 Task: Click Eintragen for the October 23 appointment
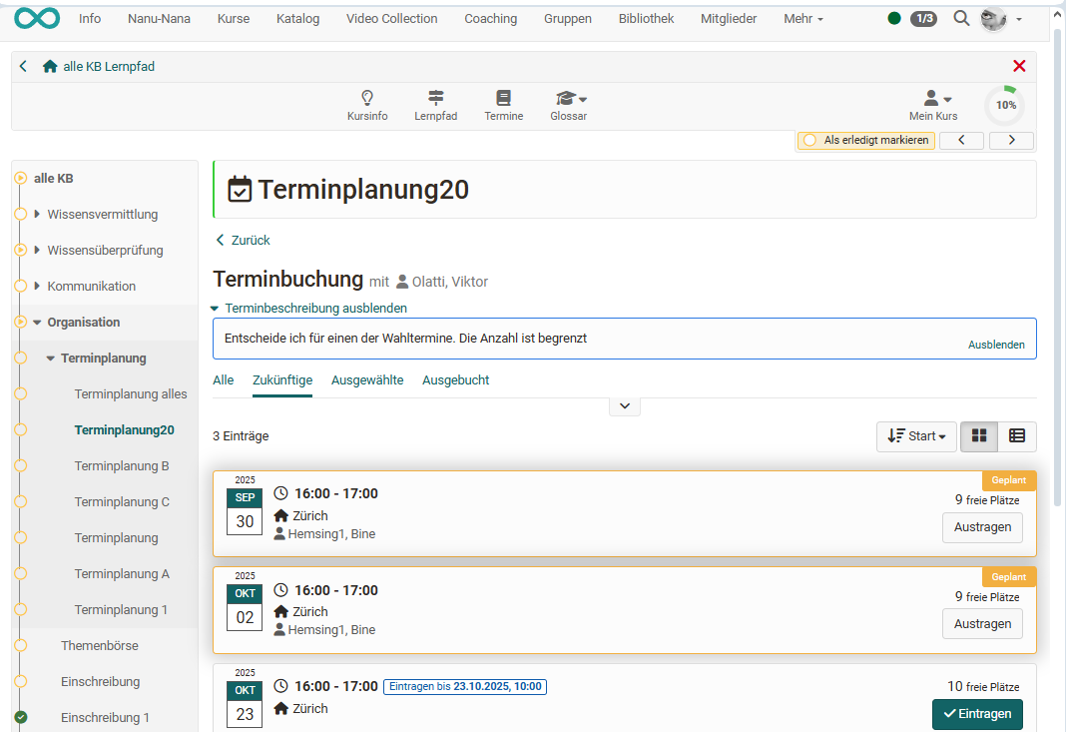pyautogui.click(x=976, y=714)
